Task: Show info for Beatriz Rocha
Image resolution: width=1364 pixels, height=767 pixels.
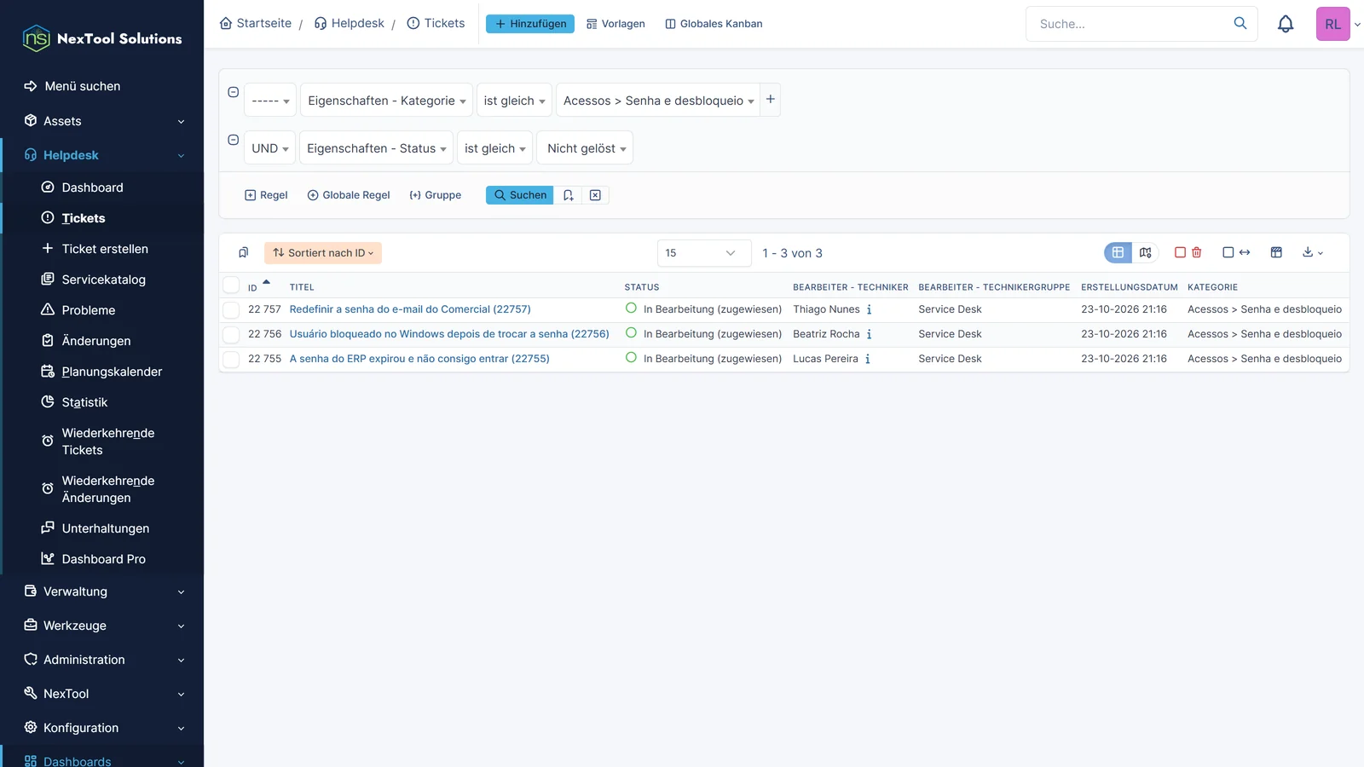Action: tap(869, 334)
